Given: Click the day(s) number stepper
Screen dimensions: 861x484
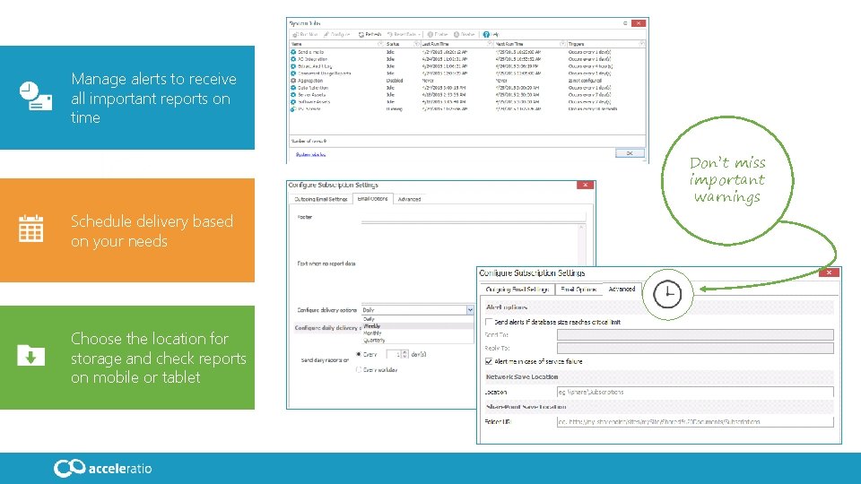Looking at the screenshot, I should tap(404, 355).
